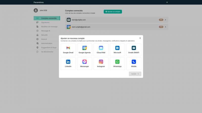Open Signatures in the sidebar
202x113 pixels.
point(45,22)
